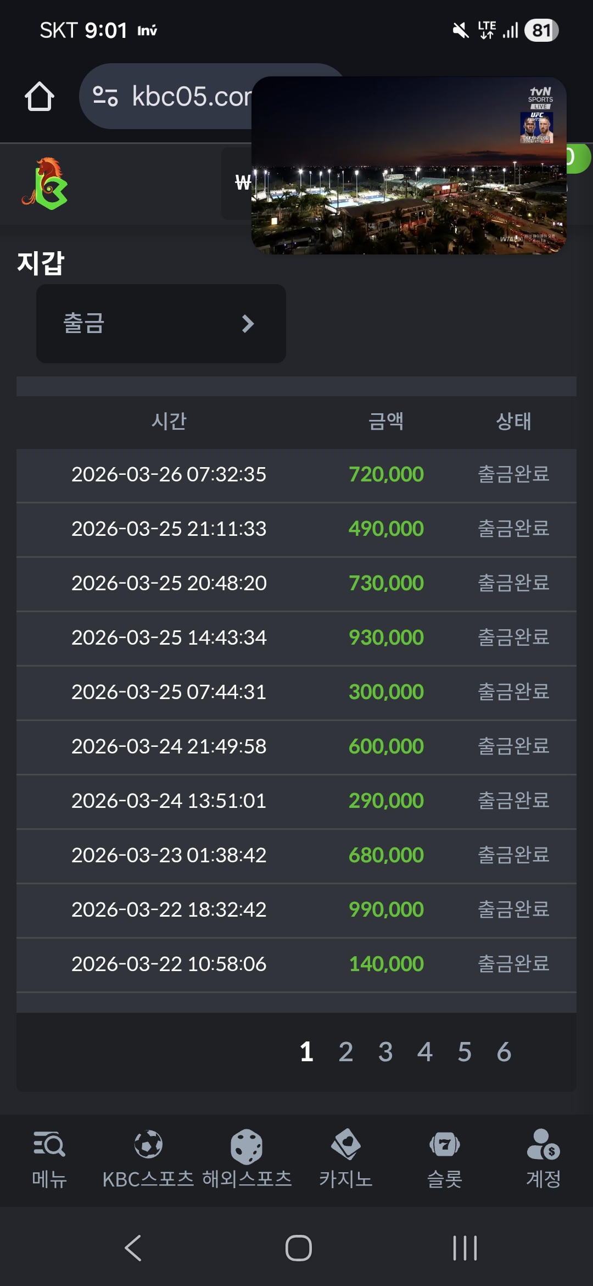Go to page 2 of withdrawals
The height and width of the screenshot is (1286, 593).
(346, 1052)
